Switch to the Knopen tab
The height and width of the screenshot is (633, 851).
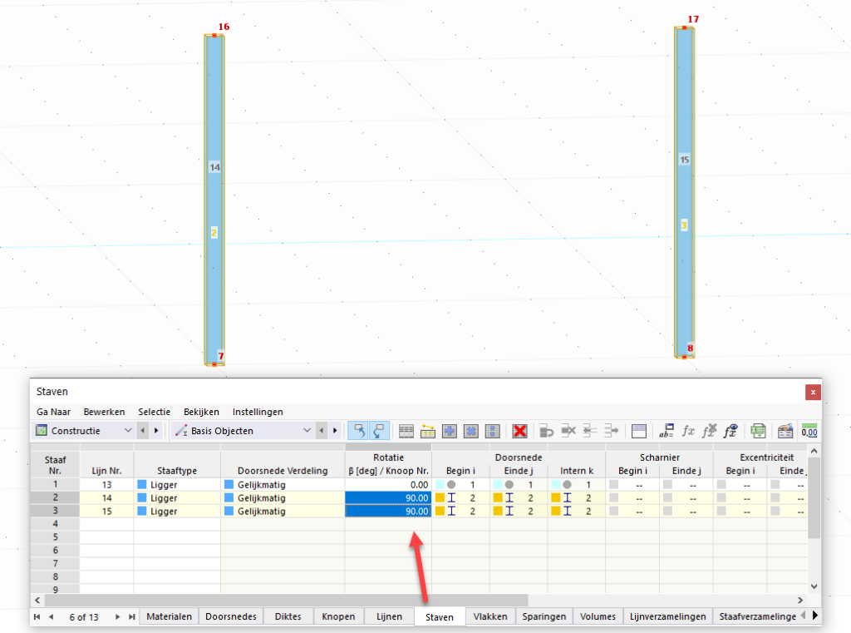pos(338,616)
